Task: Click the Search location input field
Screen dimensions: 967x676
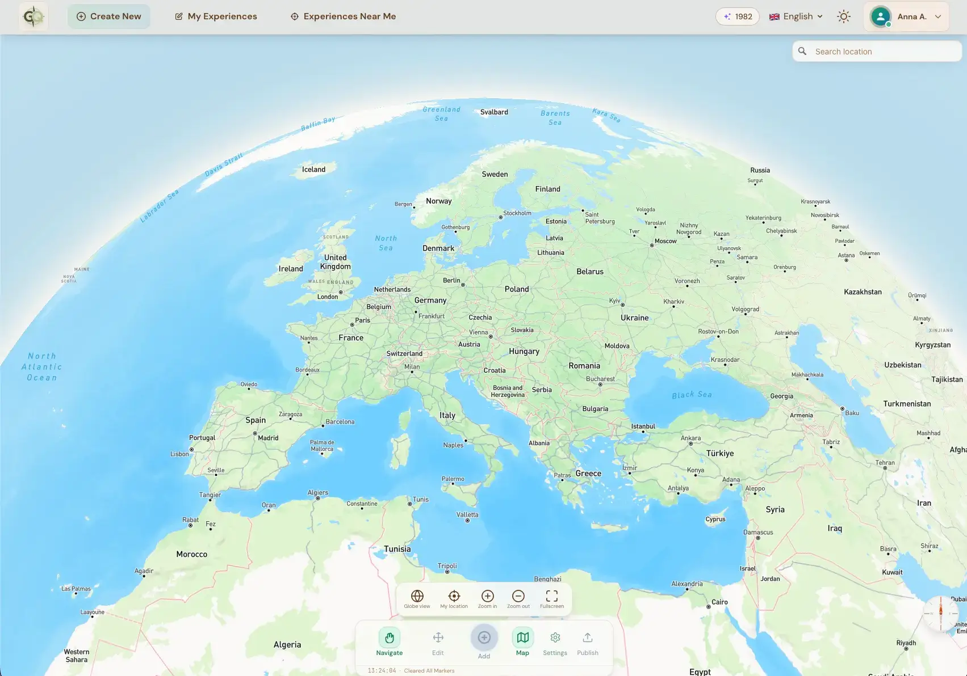Action: click(x=876, y=52)
